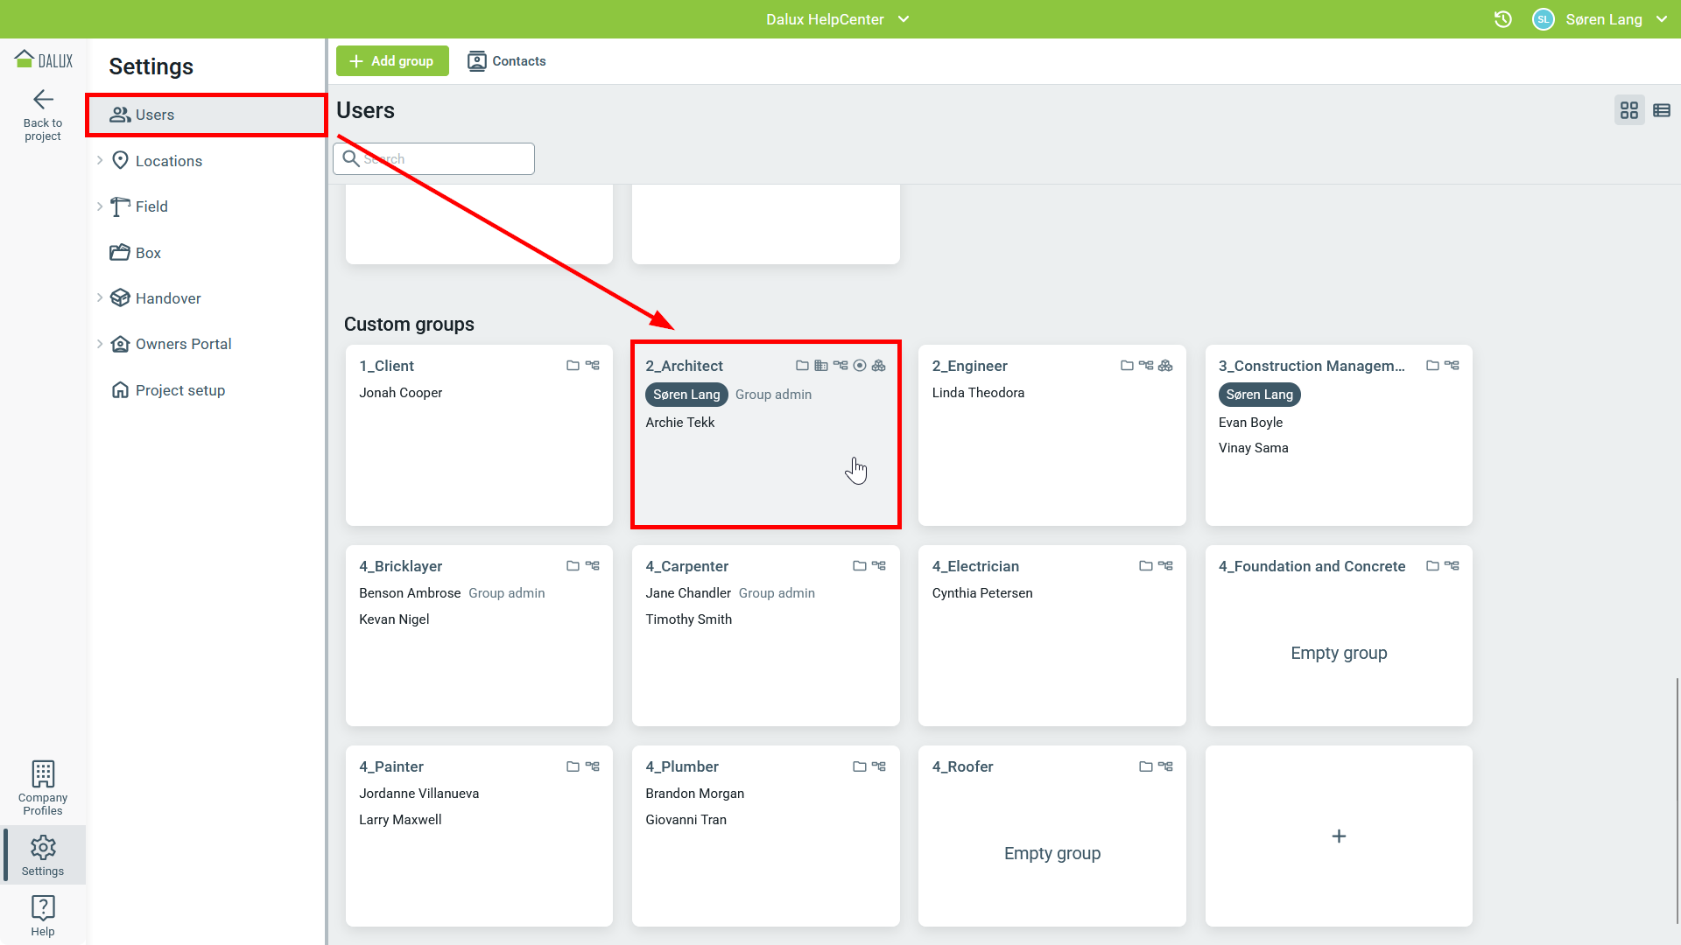Open Help in left rail
Image resolution: width=1681 pixels, height=945 pixels.
coord(43,914)
